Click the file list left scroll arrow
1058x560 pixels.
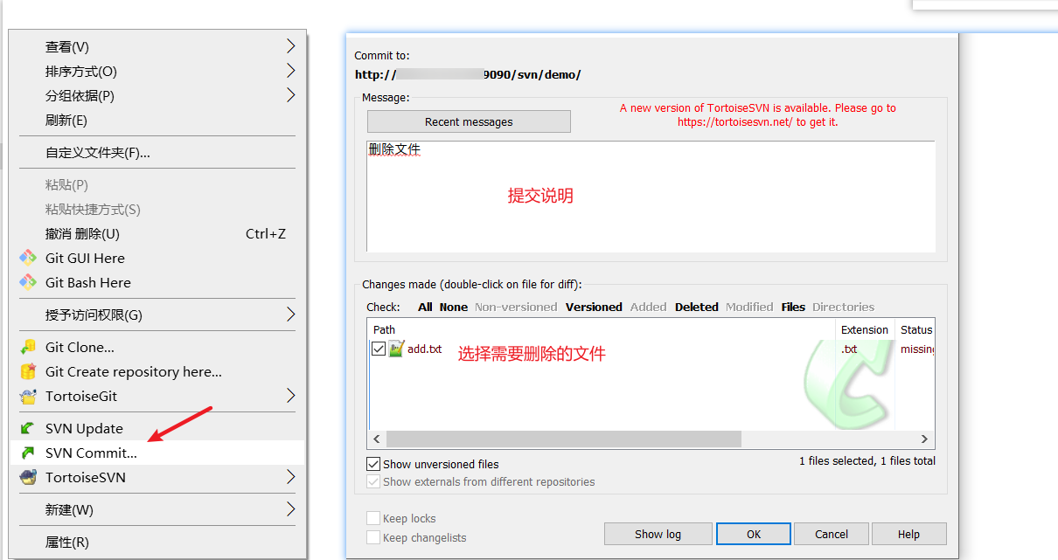[x=377, y=439]
